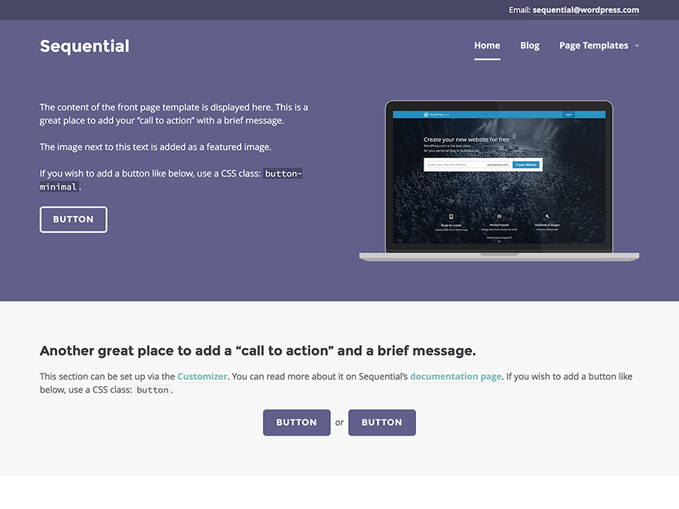Go to the Blog page
The height and width of the screenshot is (509, 679).
click(529, 46)
